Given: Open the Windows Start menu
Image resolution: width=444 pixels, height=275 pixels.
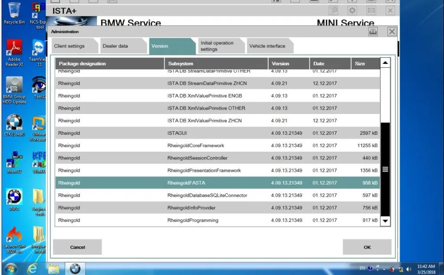Looking at the screenshot, I should click(11, 268).
